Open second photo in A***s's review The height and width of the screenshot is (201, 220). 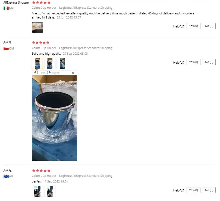tap(50, 191)
